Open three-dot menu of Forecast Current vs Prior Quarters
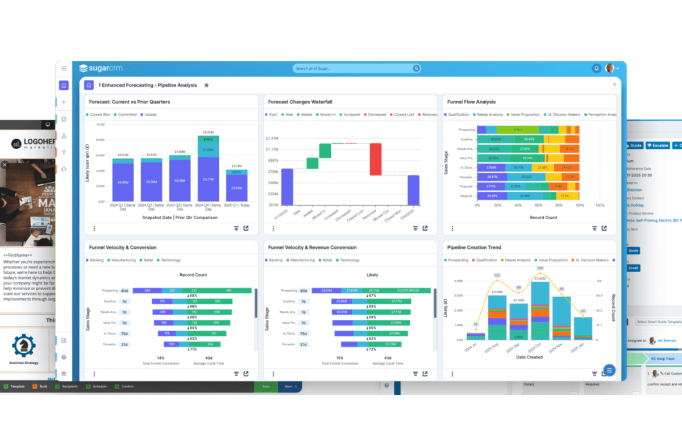The width and height of the screenshot is (682, 426). (x=94, y=228)
